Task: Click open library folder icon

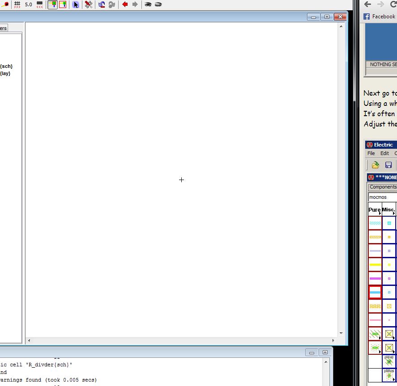Action: [x=375, y=165]
